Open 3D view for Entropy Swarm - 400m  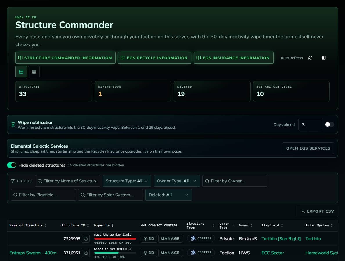pyautogui.click(x=149, y=253)
